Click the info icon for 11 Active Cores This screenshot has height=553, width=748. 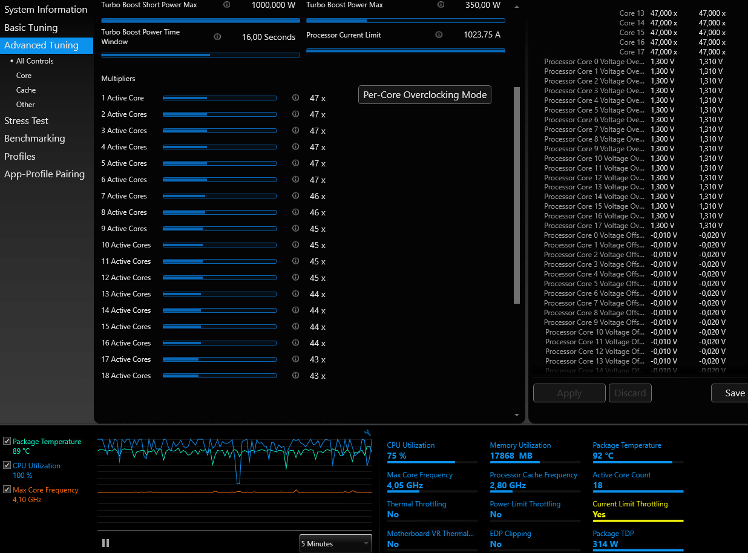click(295, 261)
